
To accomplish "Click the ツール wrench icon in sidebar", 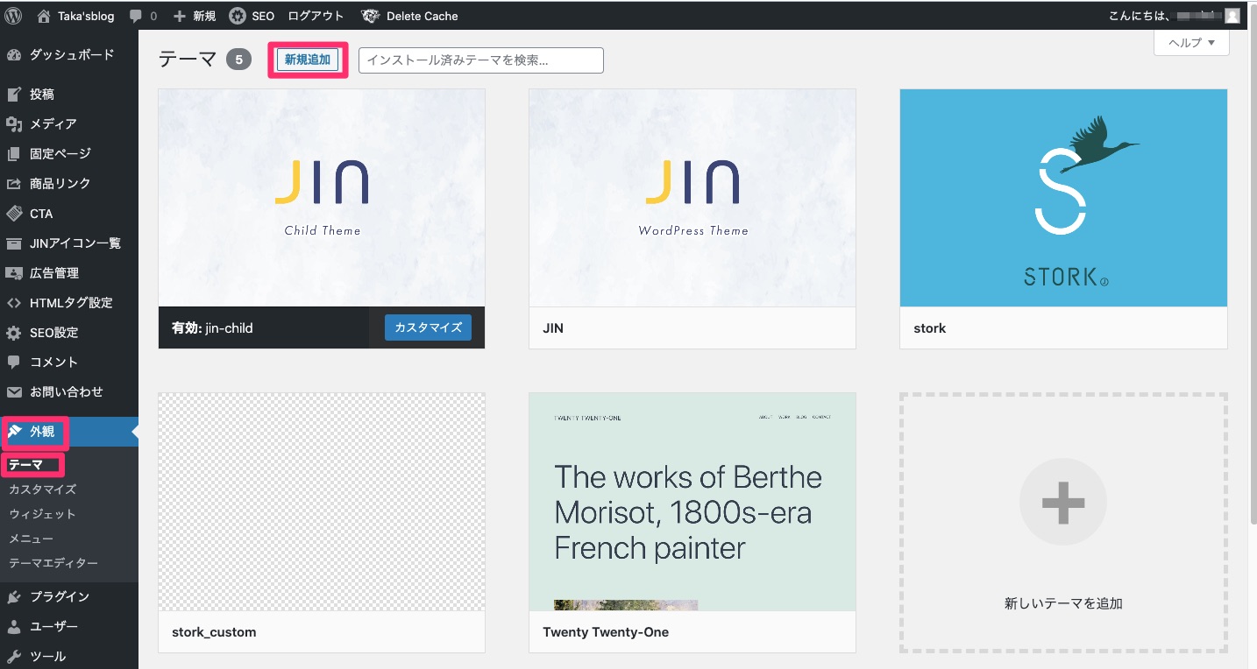I will pyautogui.click(x=13, y=656).
